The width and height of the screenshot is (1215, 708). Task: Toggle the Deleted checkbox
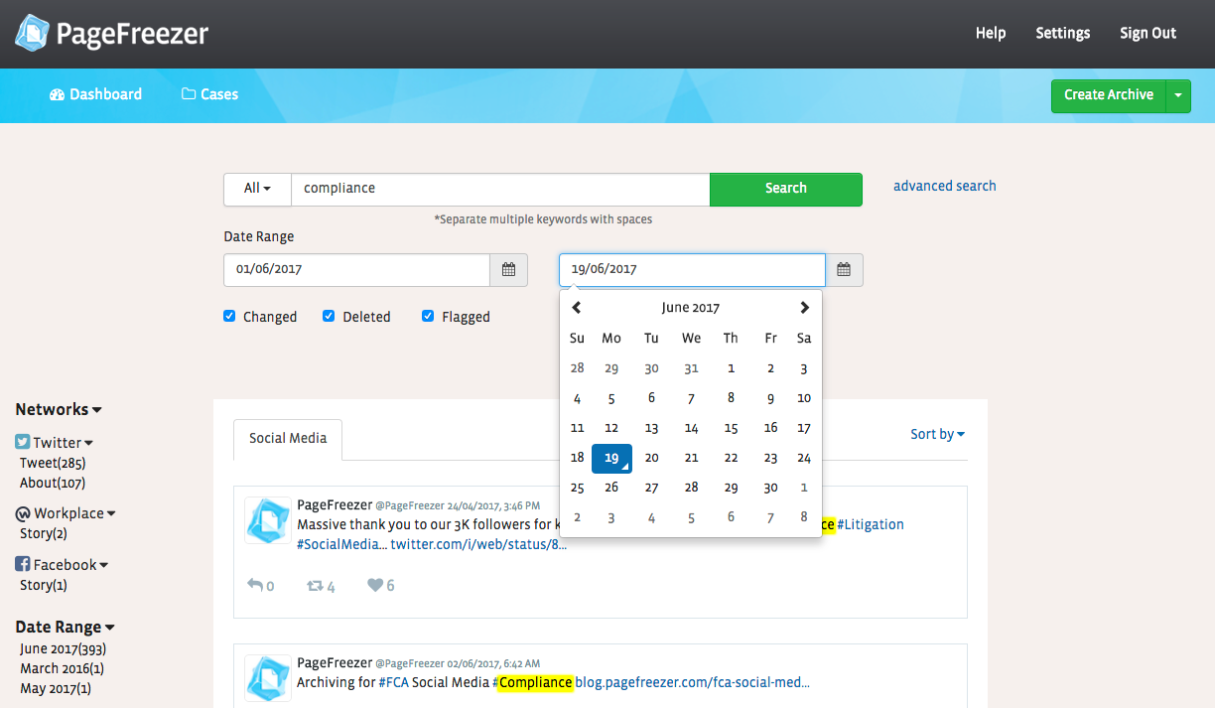pyautogui.click(x=329, y=316)
